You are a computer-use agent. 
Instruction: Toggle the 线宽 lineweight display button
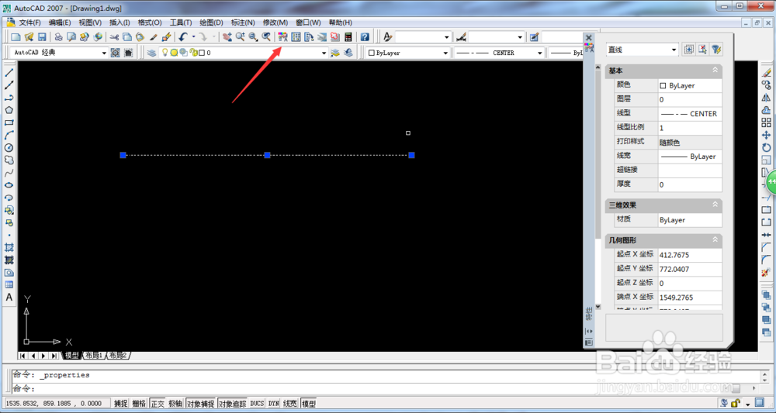click(x=290, y=404)
